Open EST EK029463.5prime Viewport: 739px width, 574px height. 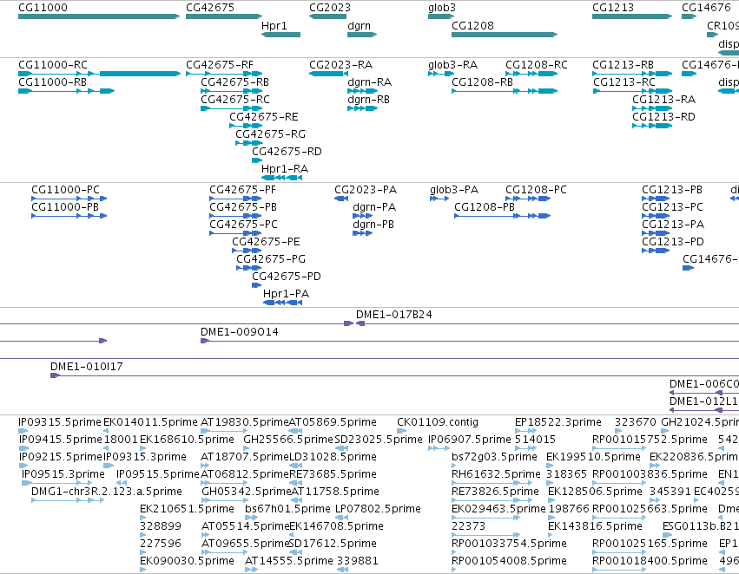click(498, 509)
